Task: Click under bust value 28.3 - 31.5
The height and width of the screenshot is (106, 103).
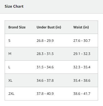Action: [x=45, y=54]
